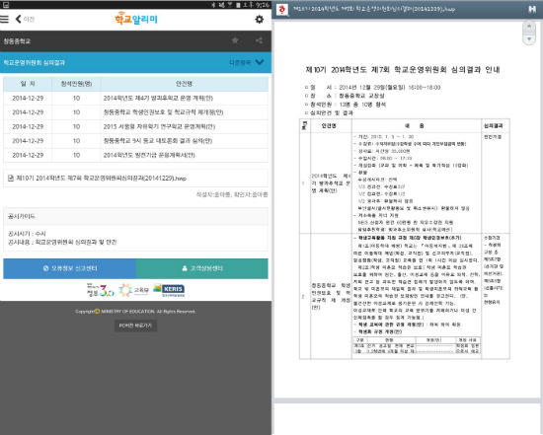This screenshot has width=543, height=435.
Task: Expand the 다른항목 dropdown chevron
Action: [260, 62]
